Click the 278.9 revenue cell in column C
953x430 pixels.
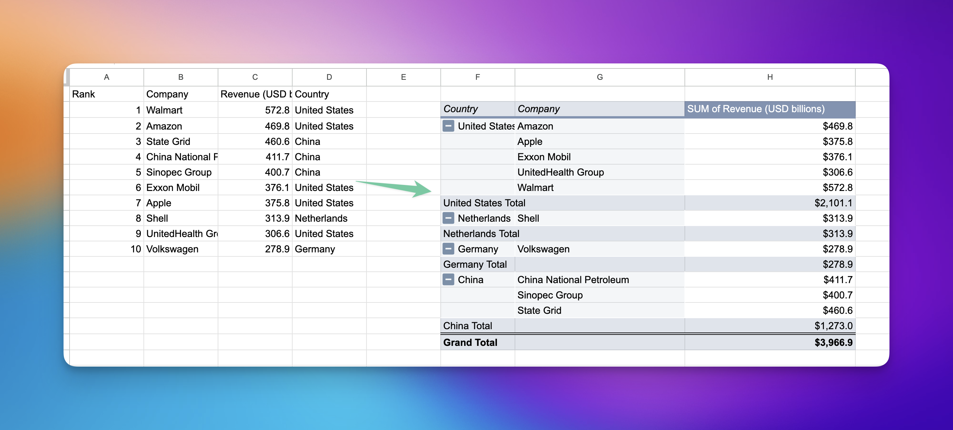[x=255, y=249]
